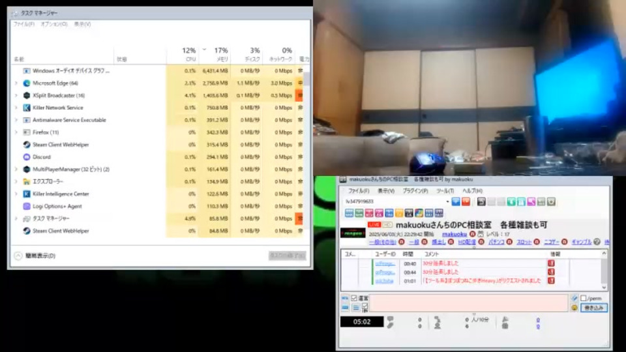
Task: Click the dark icon after the toolbar separator
Action: point(481,201)
